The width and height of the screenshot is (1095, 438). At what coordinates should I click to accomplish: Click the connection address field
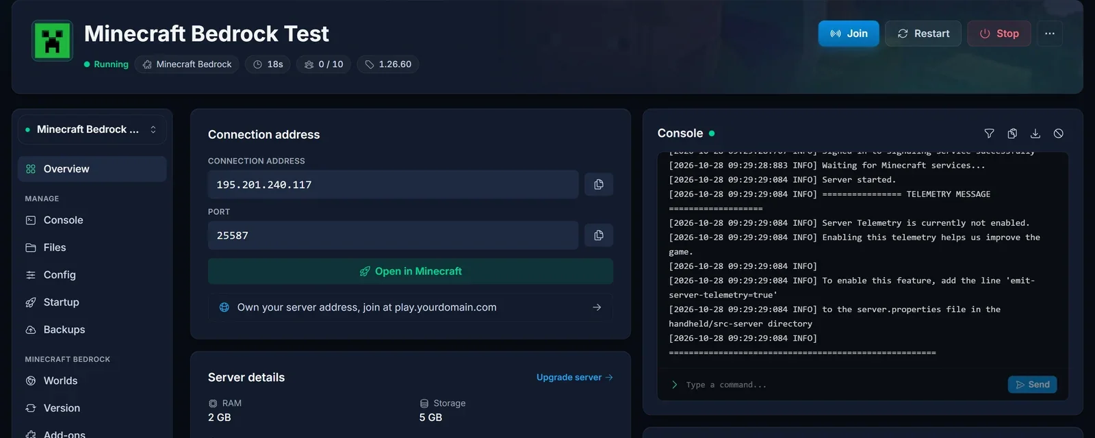(x=394, y=185)
